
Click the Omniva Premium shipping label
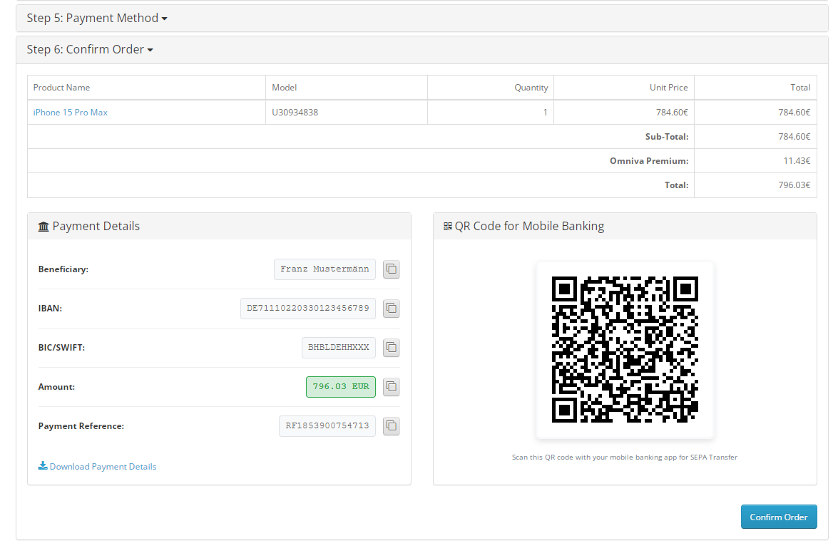(649, 161)
